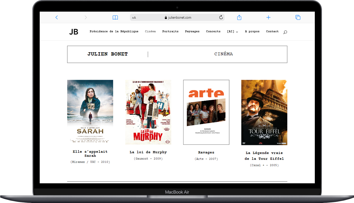Show all tabs overview icon
Viewport: 354px width, 203px height.
point(298,17)
